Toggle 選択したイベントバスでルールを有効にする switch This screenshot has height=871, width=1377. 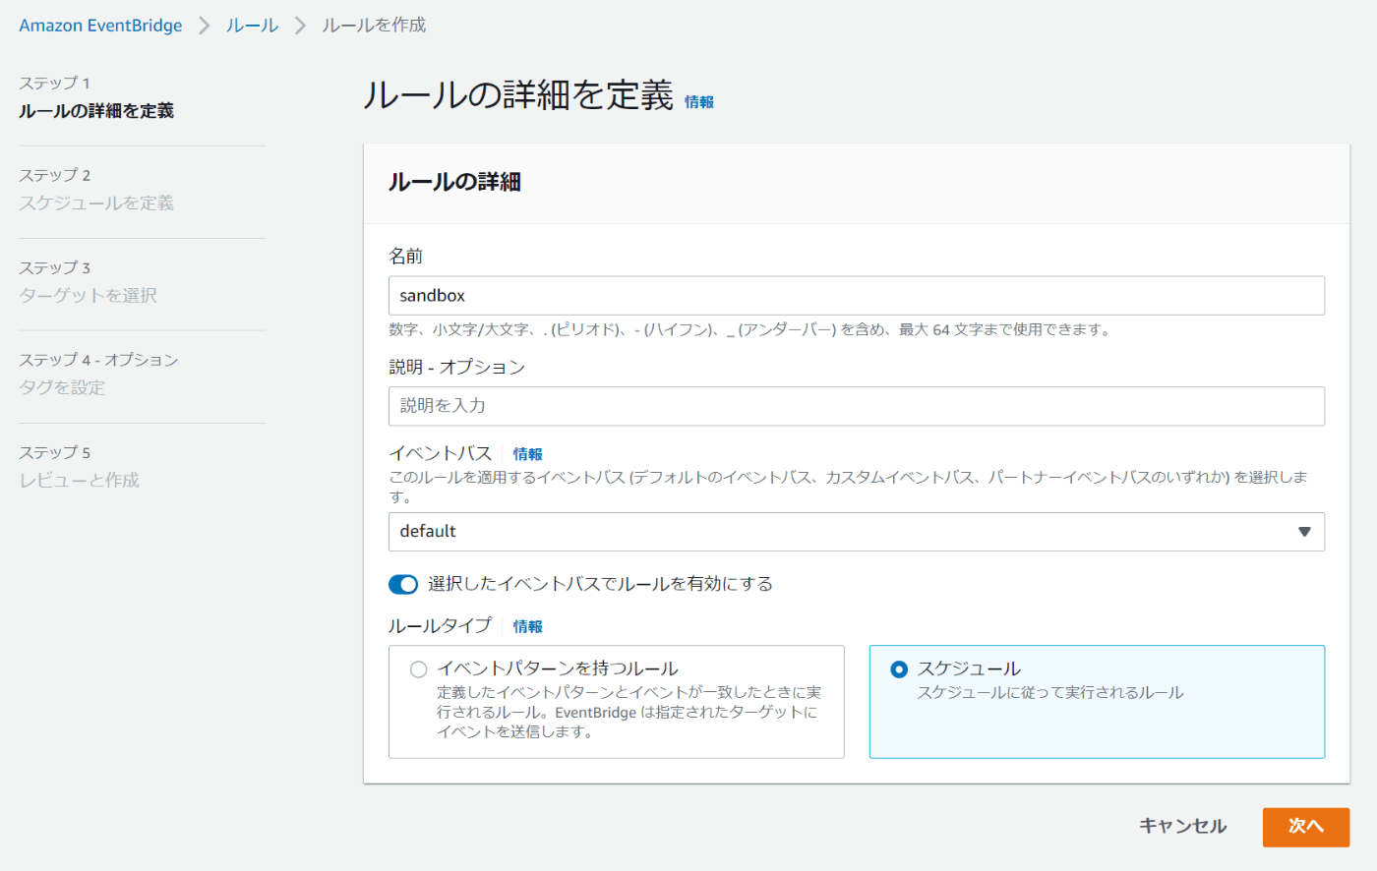[403, 585]
